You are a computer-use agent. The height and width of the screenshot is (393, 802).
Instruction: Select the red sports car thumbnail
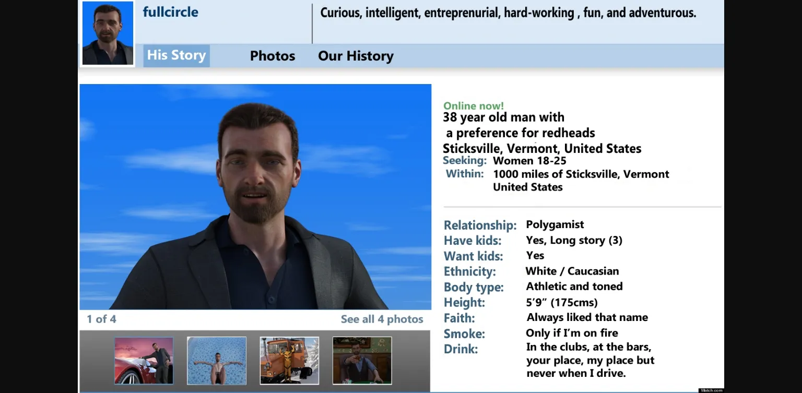144,361
